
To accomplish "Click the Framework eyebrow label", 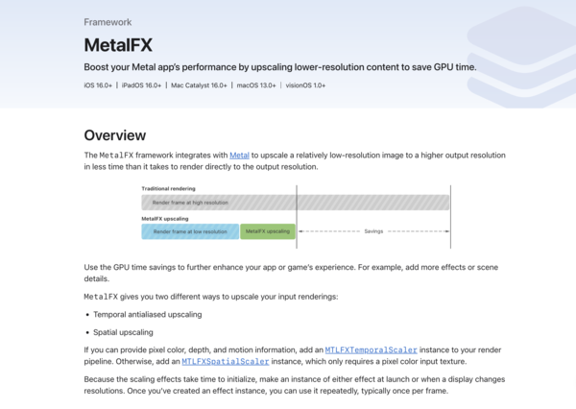I will point(108,22).
